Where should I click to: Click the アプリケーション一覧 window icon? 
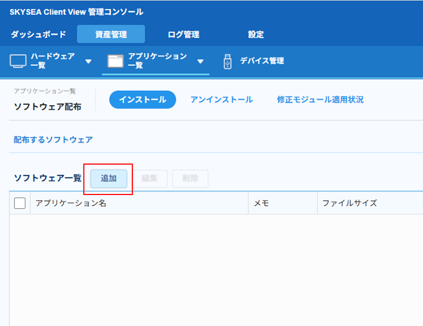[115, 61]
